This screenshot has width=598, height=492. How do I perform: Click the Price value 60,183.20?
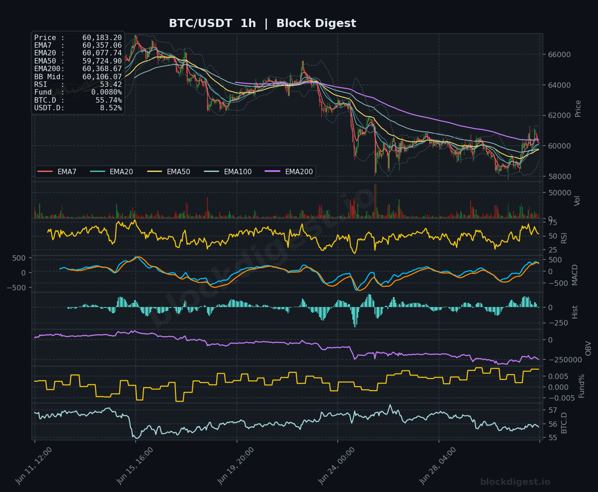click(102, 38)
